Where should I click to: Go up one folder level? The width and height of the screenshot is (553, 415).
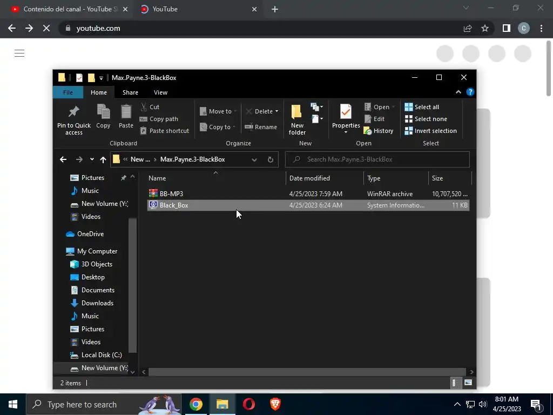(103, 159)
